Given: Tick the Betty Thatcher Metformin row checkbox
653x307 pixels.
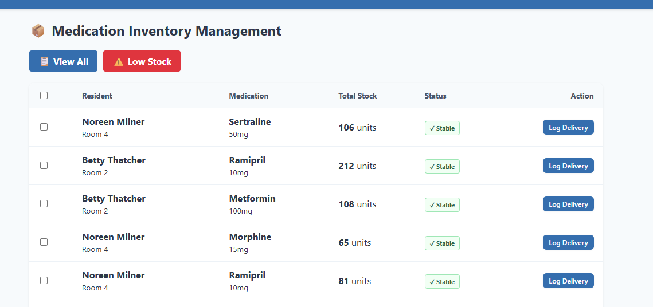Looking at the screenshot, I should pyautogui.click(x=44, y=203).
